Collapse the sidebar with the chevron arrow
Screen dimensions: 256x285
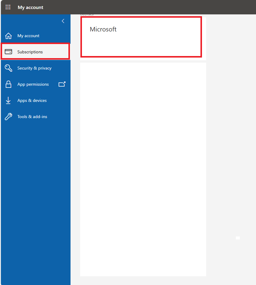63,21
